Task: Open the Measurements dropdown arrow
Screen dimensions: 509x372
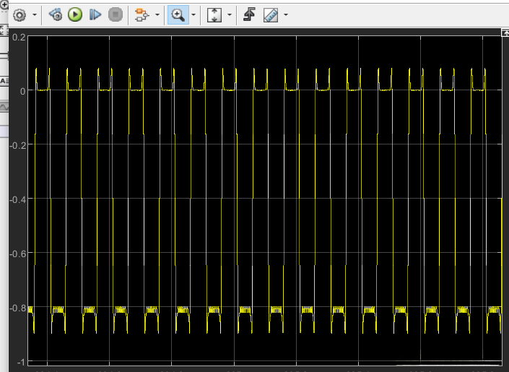Action: [286, 15]
